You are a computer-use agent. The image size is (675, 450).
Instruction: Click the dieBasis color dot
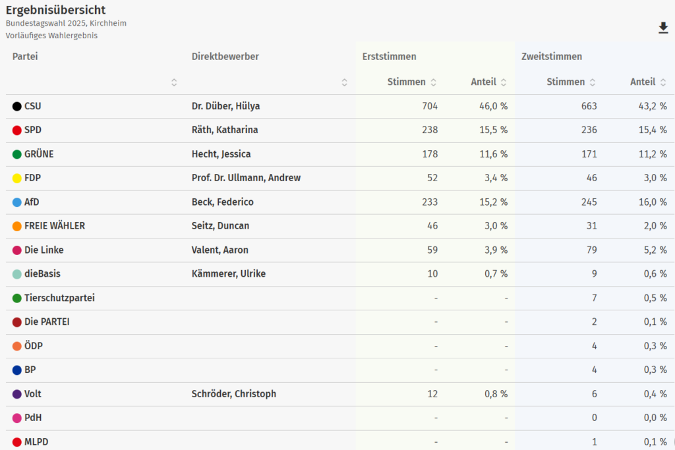(16, 274)
